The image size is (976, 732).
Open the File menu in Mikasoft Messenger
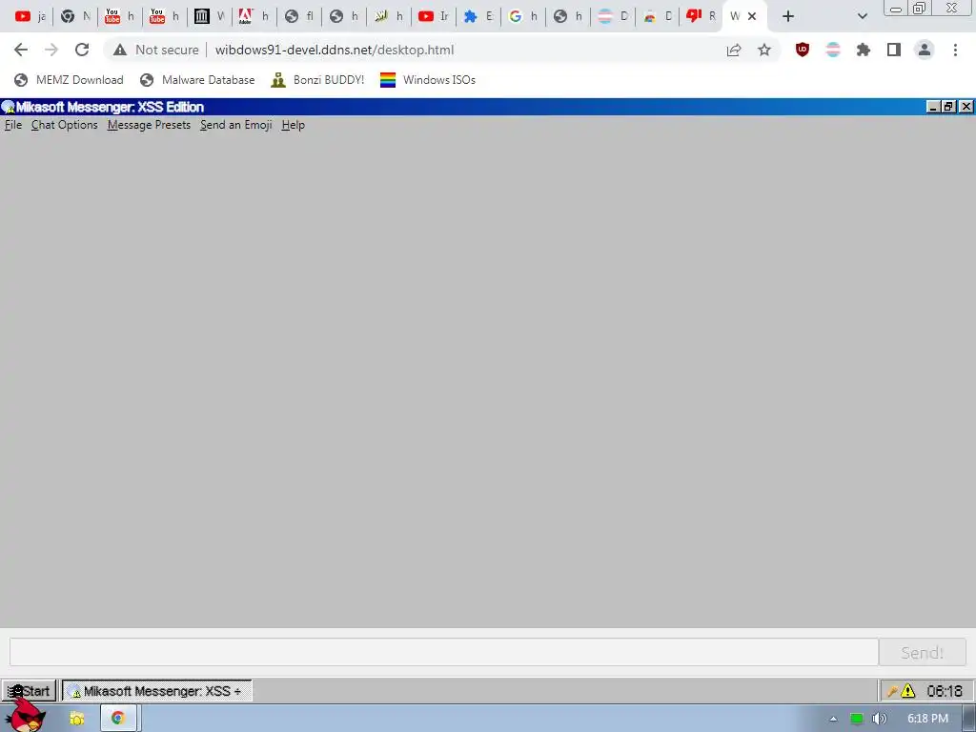[x=13, y=125]
